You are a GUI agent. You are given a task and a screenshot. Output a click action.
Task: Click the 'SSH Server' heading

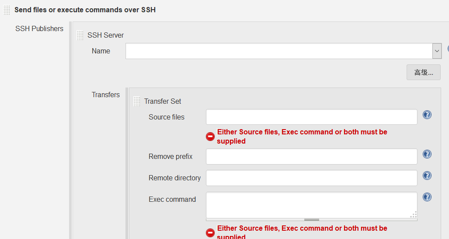pyautogui.click(x=106, y=35)
